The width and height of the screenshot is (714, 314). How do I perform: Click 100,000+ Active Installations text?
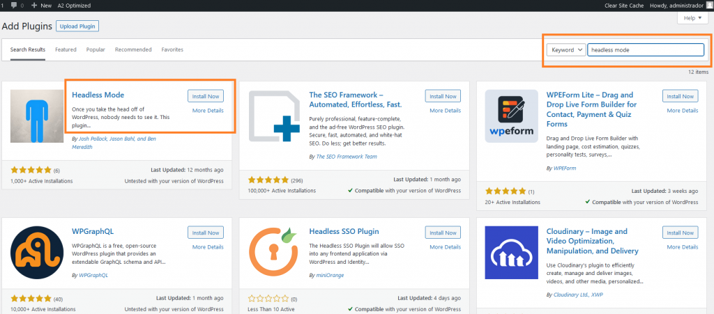[x=282, y=190]
